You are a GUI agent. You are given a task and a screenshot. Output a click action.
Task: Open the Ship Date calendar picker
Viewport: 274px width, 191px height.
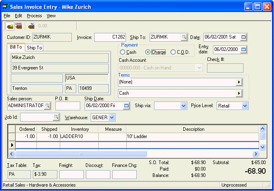coord(126,106)
